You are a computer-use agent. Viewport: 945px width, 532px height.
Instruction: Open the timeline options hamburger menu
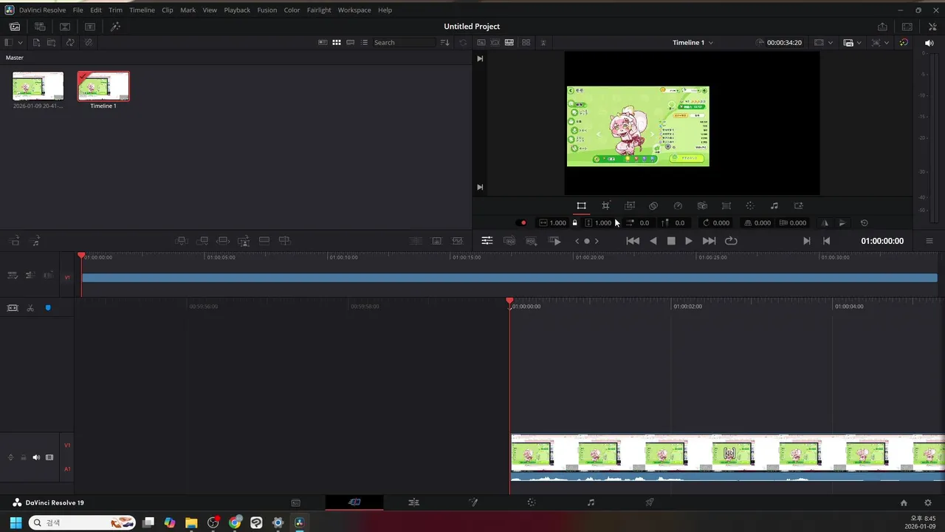click(x=929, y=241)
